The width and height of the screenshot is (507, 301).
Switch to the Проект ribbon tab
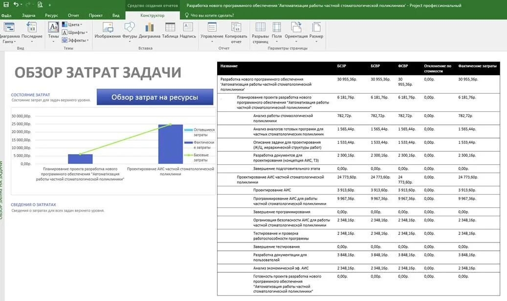coord(95,15)
